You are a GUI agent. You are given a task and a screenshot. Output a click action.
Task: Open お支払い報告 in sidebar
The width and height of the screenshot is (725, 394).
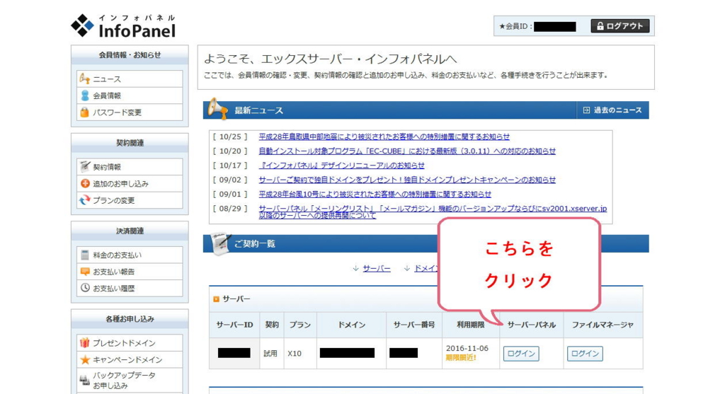tap(130, 272)
